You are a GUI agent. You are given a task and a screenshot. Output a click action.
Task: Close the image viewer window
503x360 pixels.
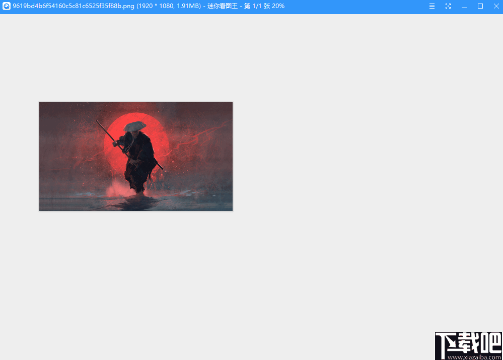coord(496,6)
